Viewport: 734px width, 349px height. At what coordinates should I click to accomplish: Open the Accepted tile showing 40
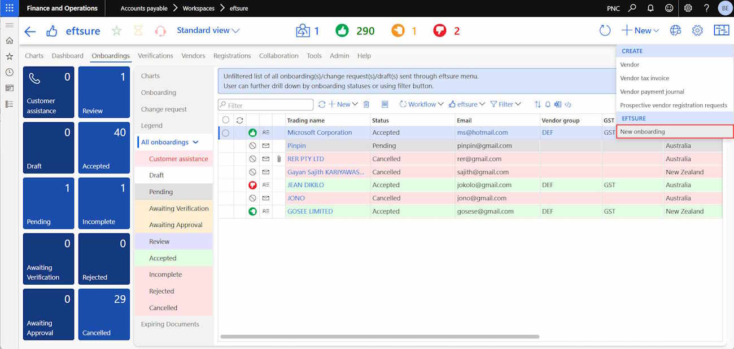coord(104,148)
